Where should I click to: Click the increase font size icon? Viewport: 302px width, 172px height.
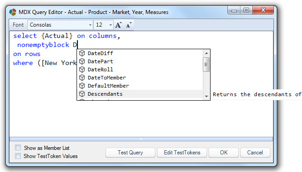[119, 25]
